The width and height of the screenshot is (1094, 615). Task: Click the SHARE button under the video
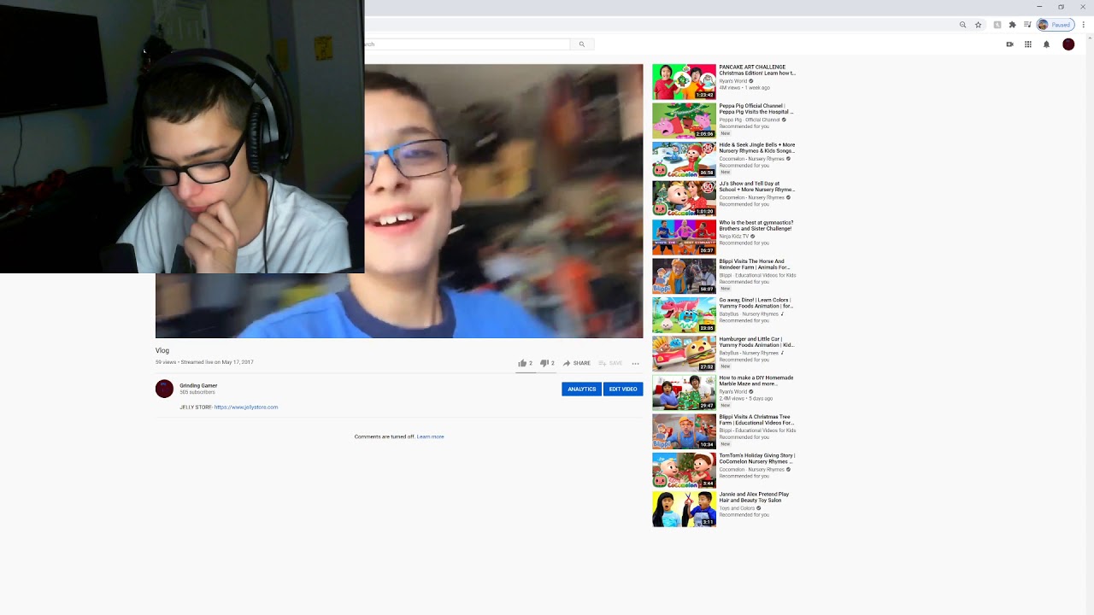pos(577,363)
